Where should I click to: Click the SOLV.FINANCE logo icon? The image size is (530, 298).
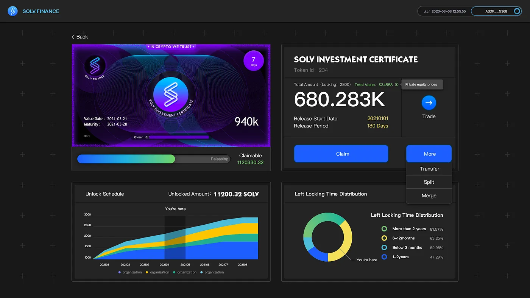(x=13, y=11)
